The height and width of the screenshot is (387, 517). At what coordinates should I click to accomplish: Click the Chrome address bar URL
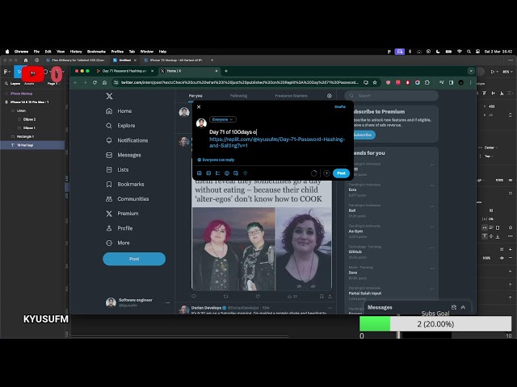pos(239,82)
